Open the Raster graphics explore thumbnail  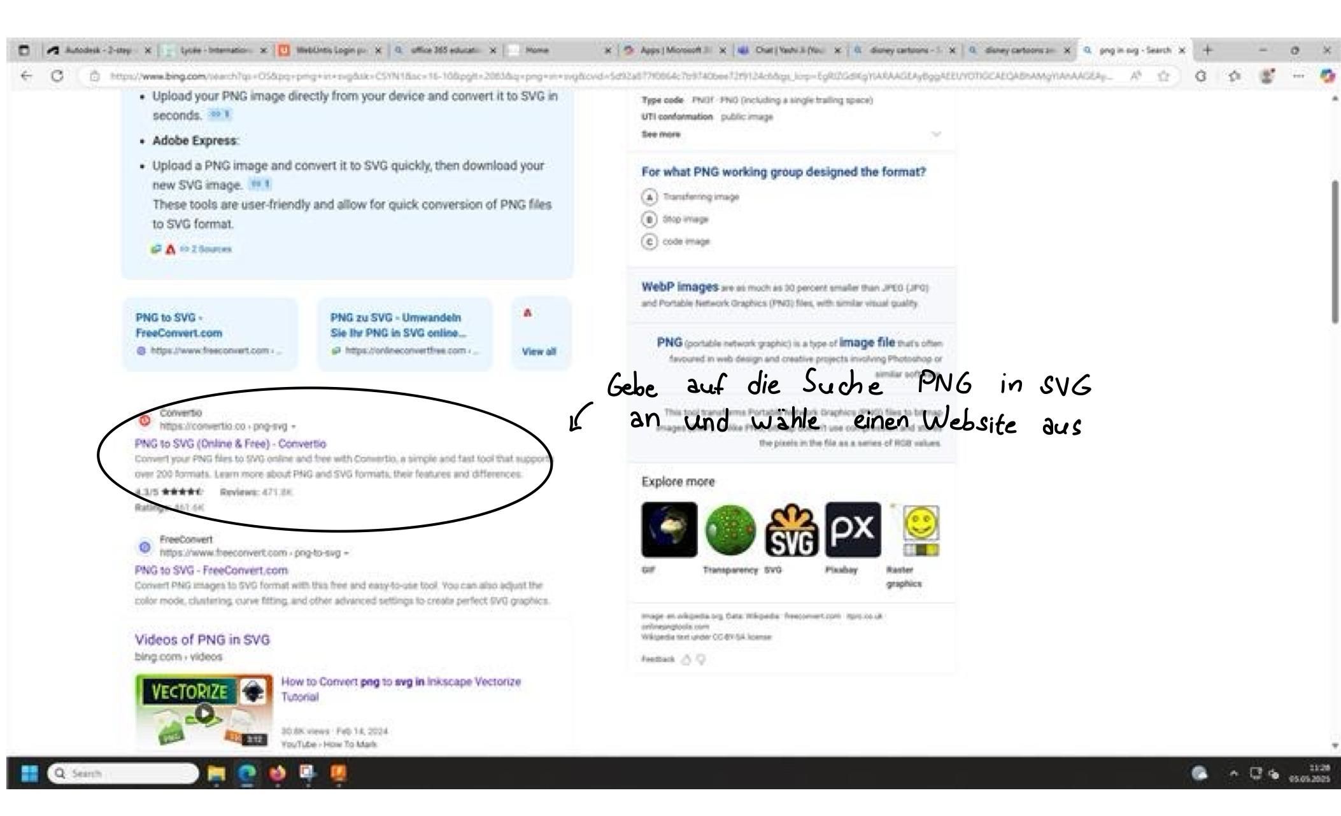coord(914,530)
